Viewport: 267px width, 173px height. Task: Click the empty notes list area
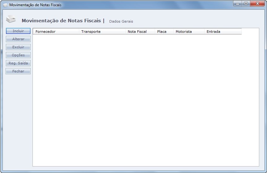[145, 99]
